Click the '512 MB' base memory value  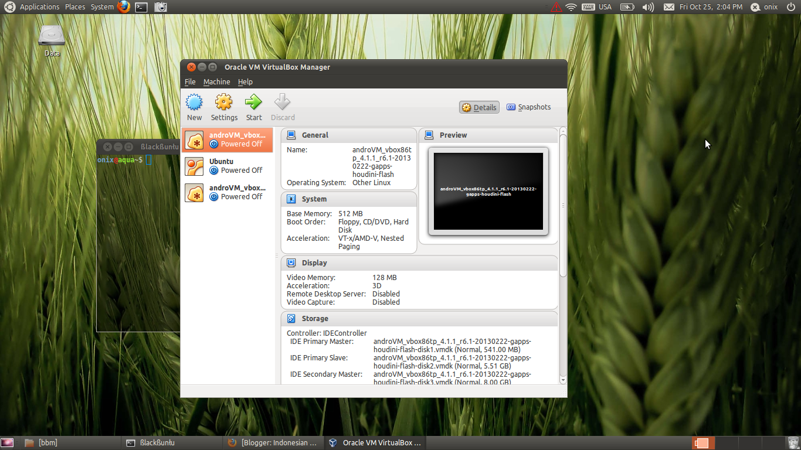click(351, 214)
